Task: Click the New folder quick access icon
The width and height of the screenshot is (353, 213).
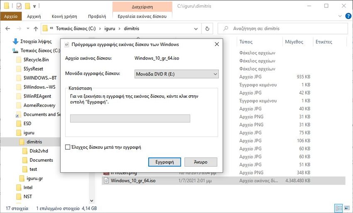Action: coord(27,6)
